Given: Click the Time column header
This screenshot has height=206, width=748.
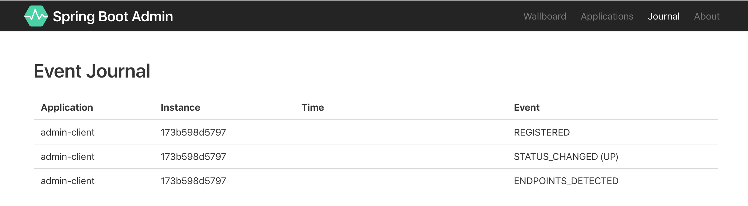Looking at the screenshot, I should [x=313, y=107].
